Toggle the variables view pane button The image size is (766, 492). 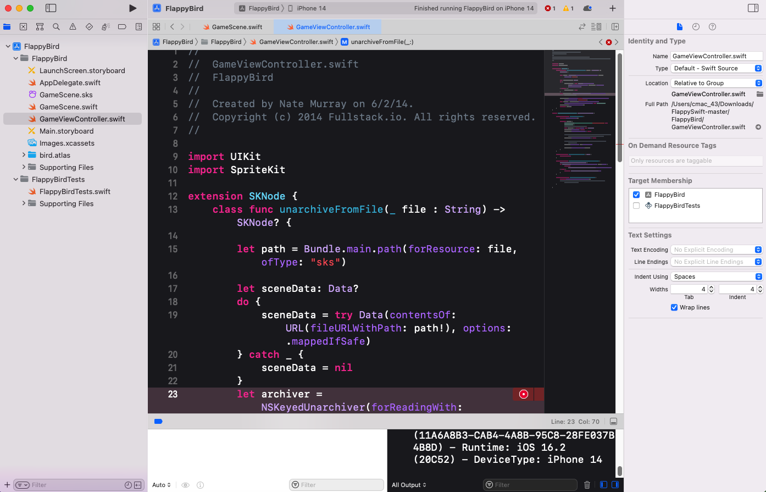click(x=604, y=485)
